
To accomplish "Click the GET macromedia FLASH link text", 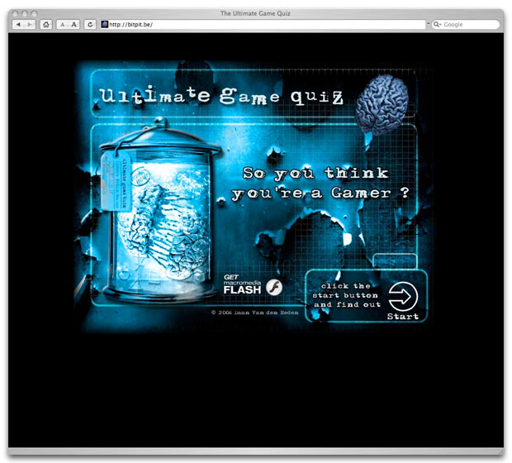I will coord(242,285).
